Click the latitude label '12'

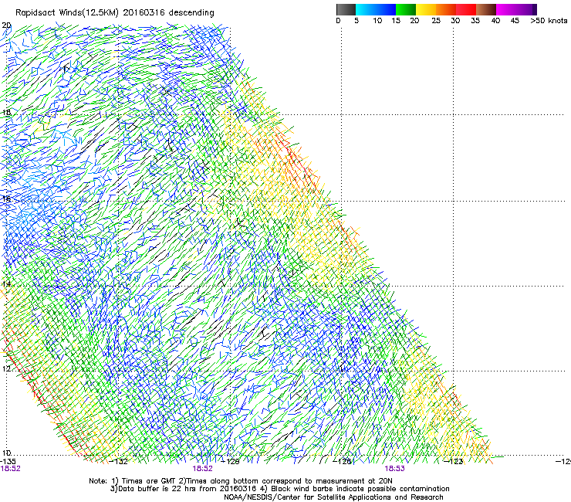point(6,368)
